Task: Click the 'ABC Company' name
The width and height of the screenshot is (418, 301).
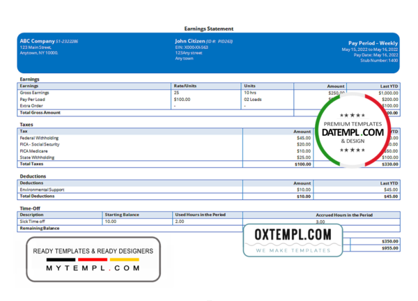Action: (38, 41)
